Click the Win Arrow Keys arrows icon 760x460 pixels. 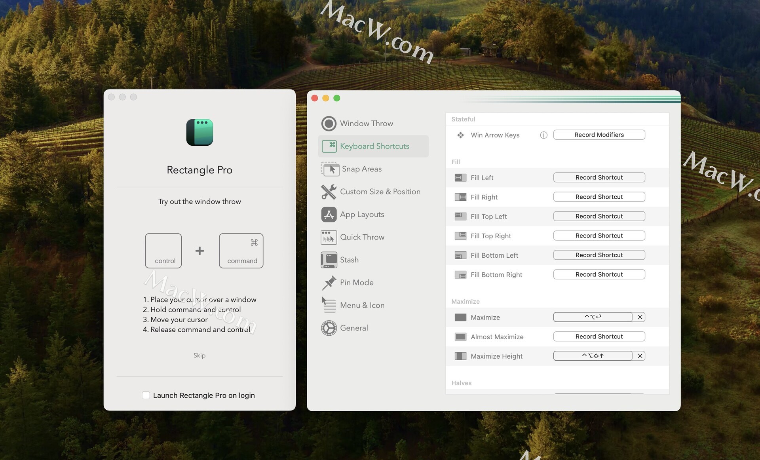460,135
